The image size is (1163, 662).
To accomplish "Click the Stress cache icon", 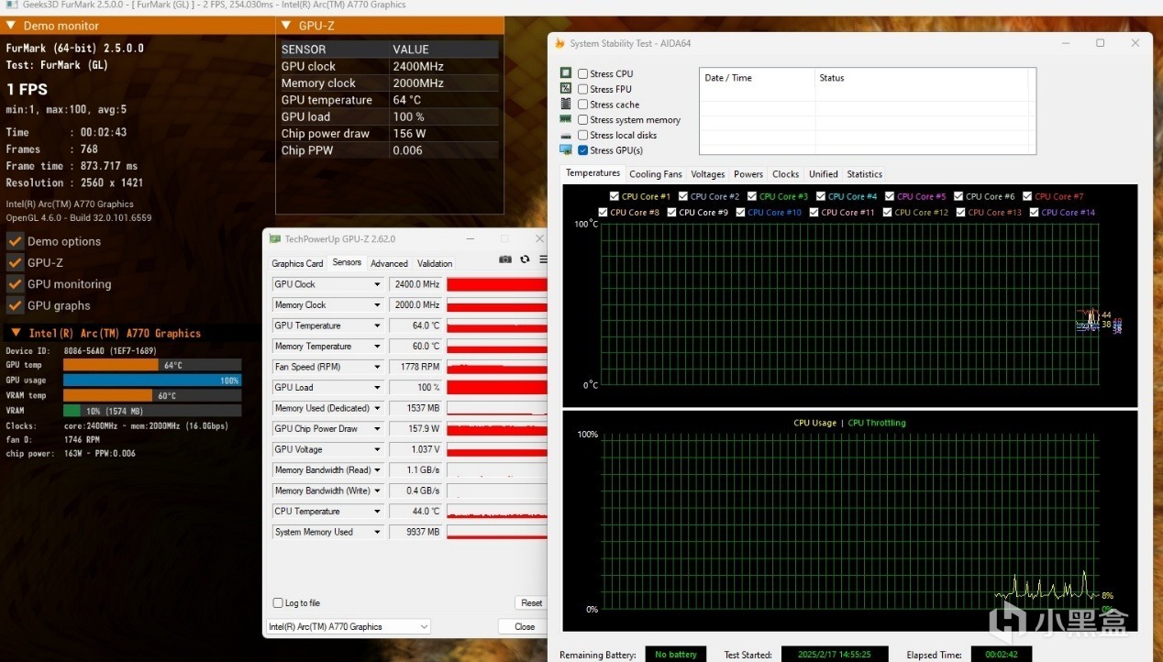I will [x=566, y=104].
